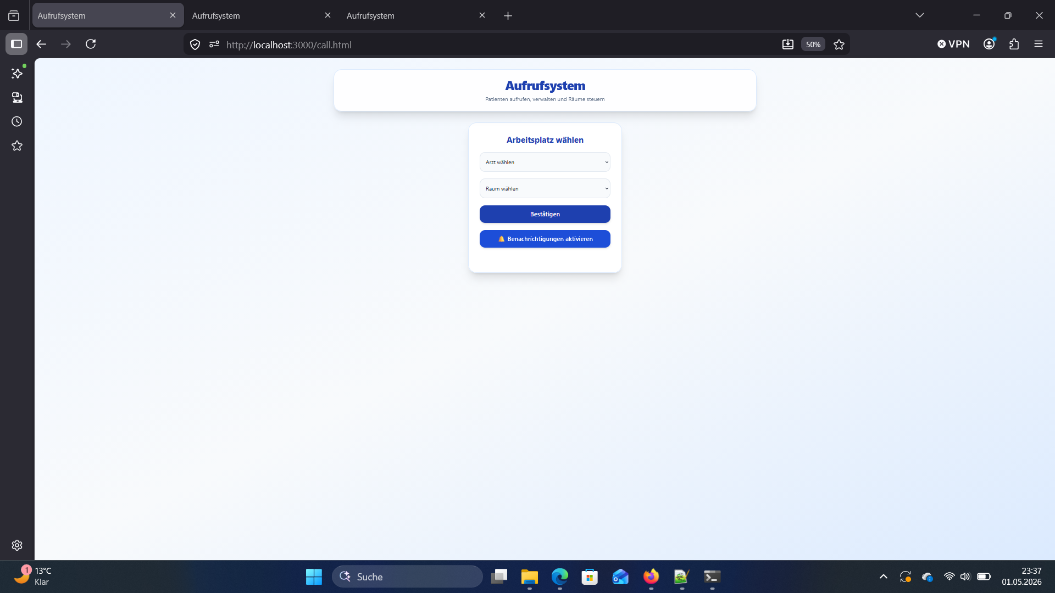This screenshot has width=1055, height=593.
Task: Open a new browser tab
Action: pos(508,16)
